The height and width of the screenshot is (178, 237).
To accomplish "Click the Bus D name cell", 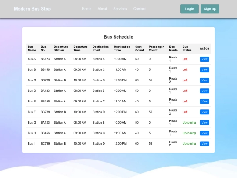I will (x=32, y=91).
